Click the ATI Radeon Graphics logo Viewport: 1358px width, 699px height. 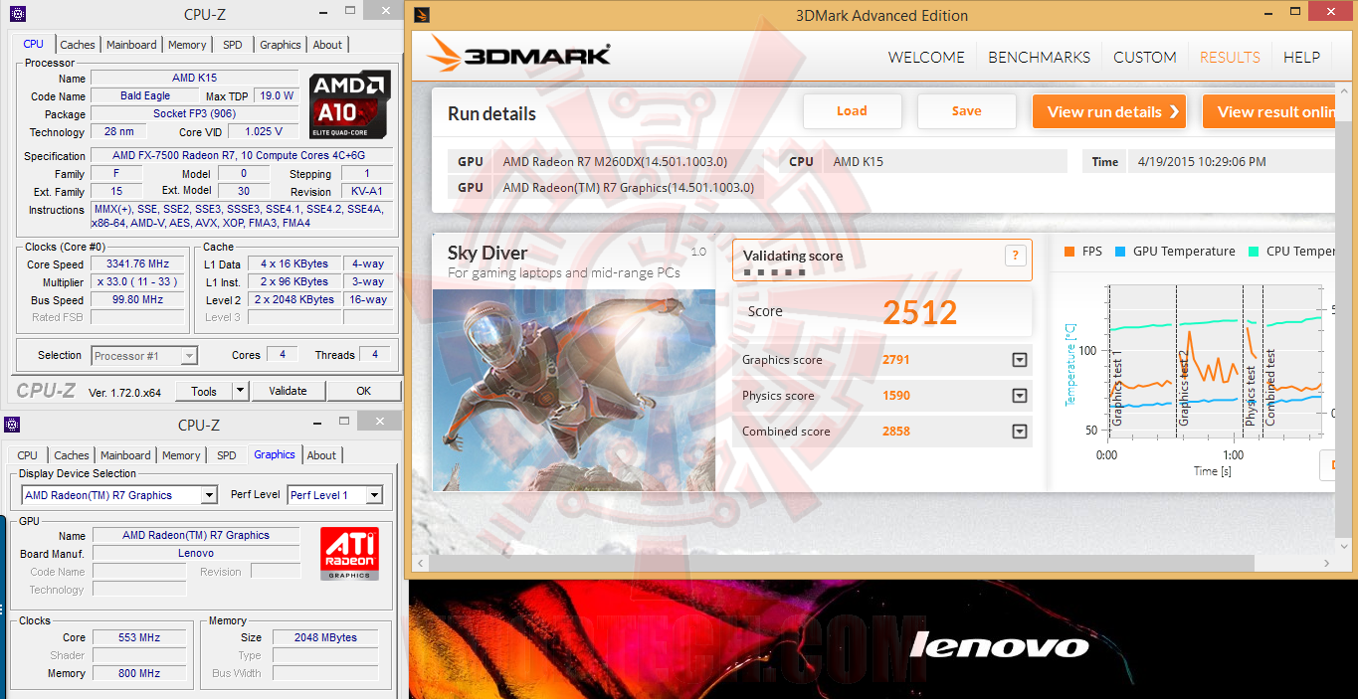point(349,554)
